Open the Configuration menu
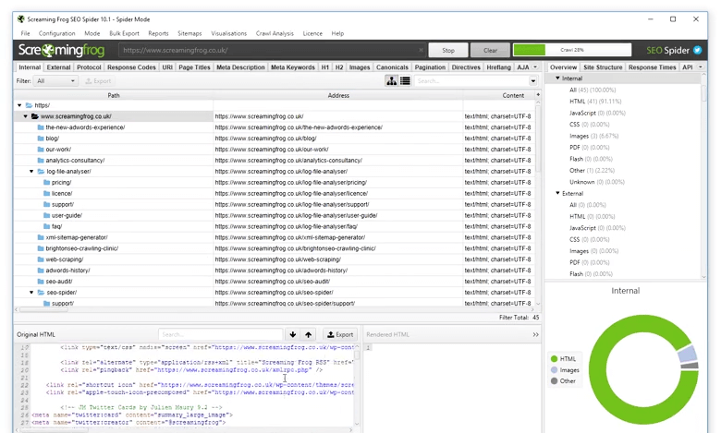This screenshot has width=721, height=433. click(56, 33)
